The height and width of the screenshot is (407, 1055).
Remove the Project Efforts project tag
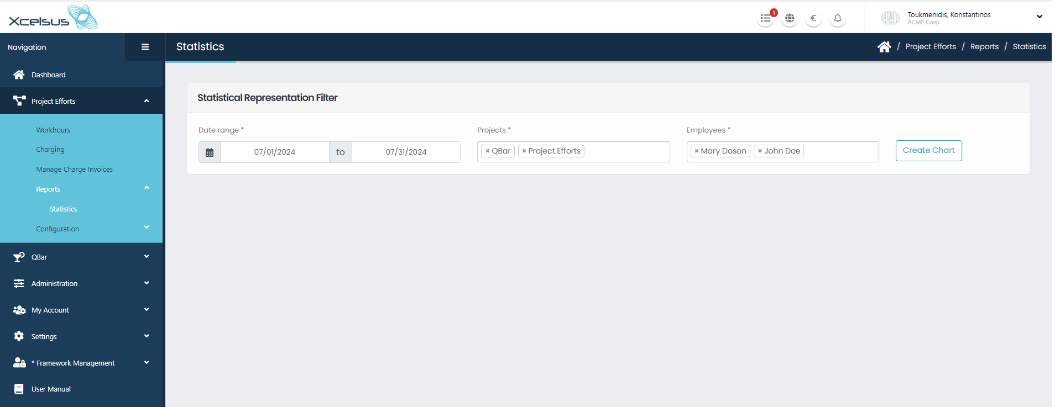point(524,151)
